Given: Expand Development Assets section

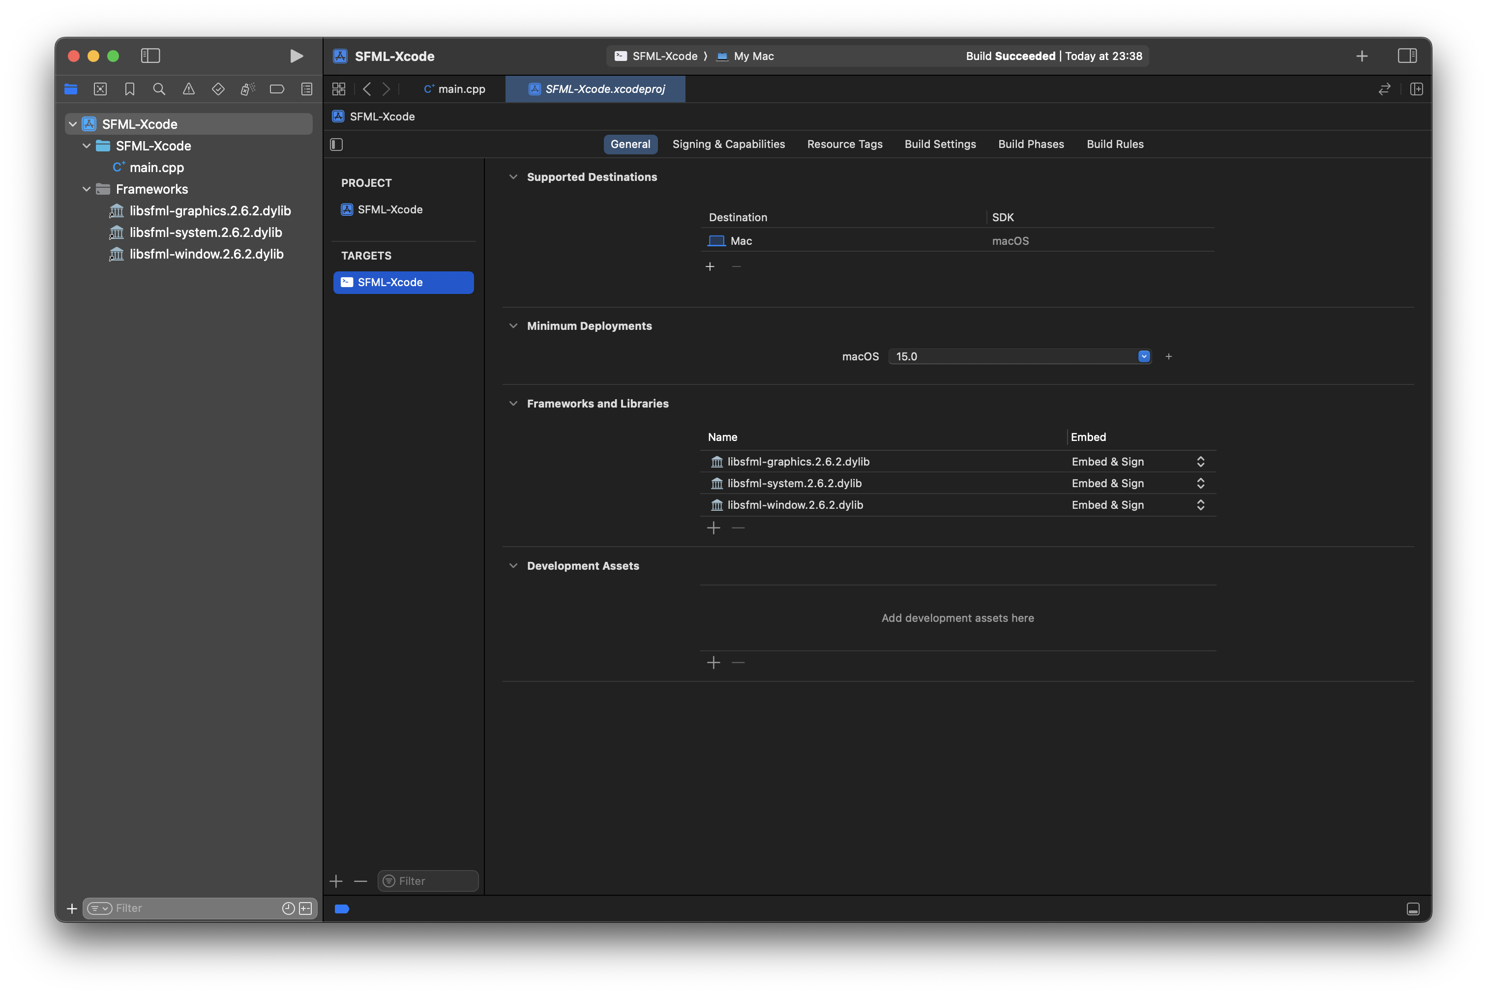Looking at the screenshot, I should (512, 565).
